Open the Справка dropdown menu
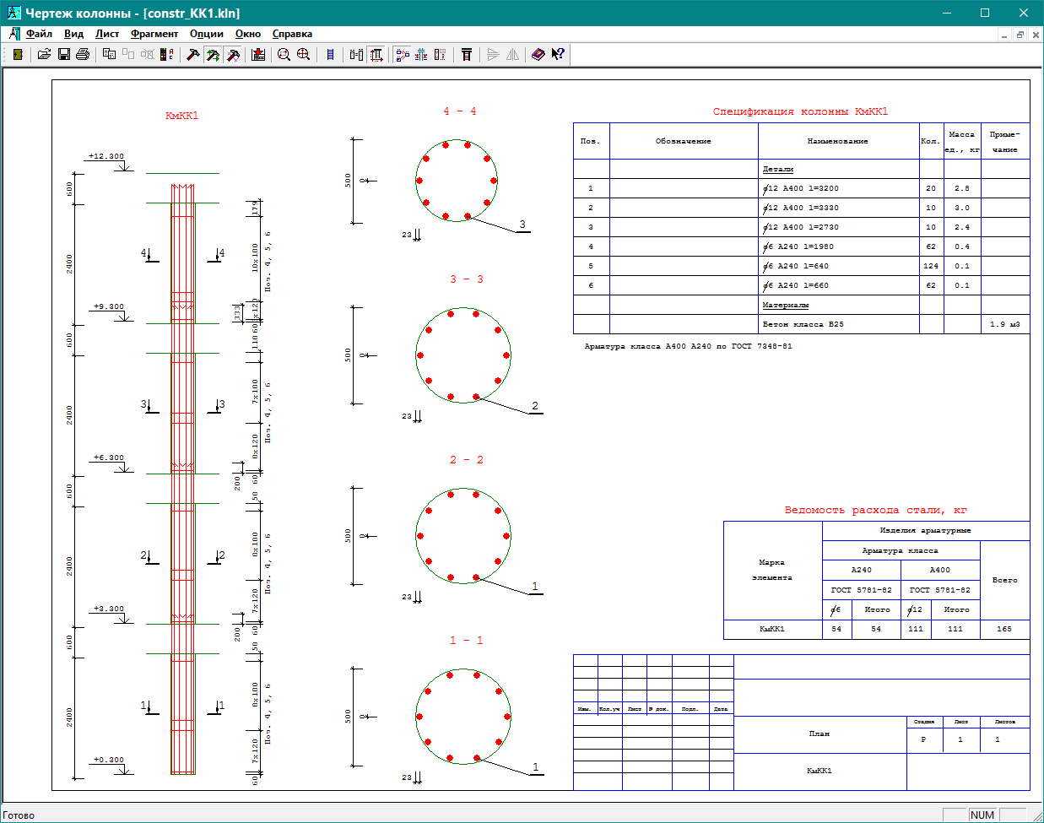Viewport: 1044px width, 823px height. (x=292, y=34)
